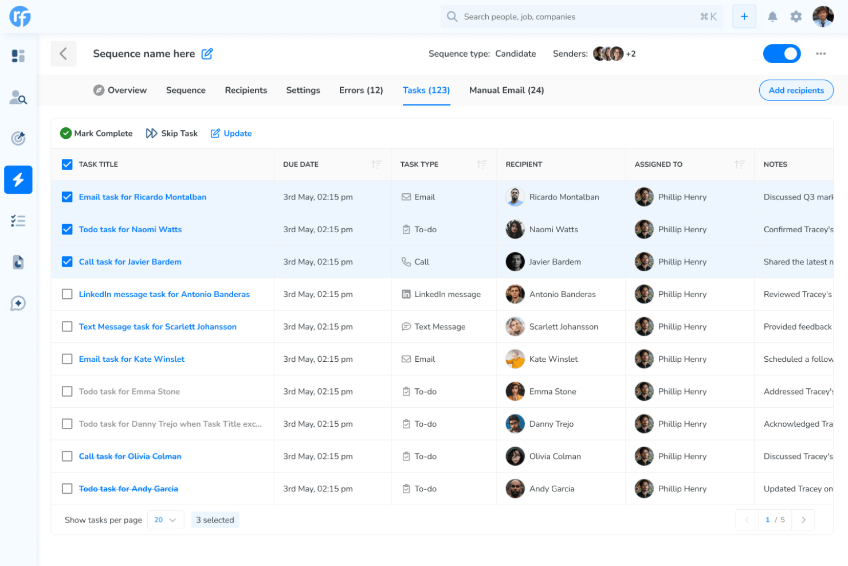
Task: Click LinkedIn message icon in Antonio Banderas row
Action: tap(406, 294)
